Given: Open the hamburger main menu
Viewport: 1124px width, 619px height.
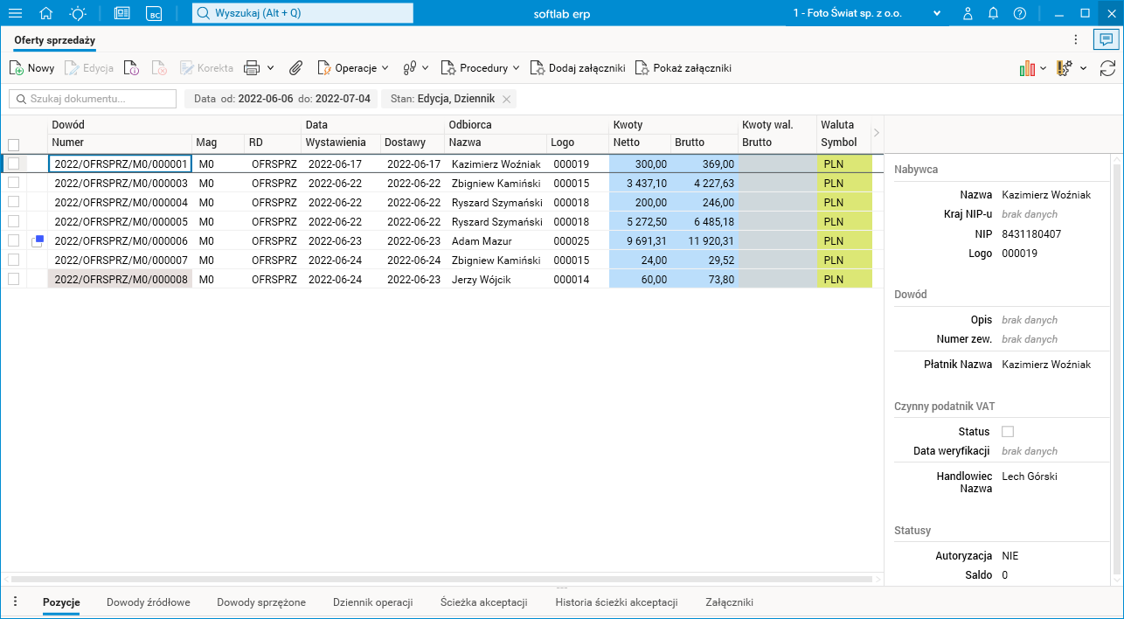Looking at the screenshot, I should point(15,13).
